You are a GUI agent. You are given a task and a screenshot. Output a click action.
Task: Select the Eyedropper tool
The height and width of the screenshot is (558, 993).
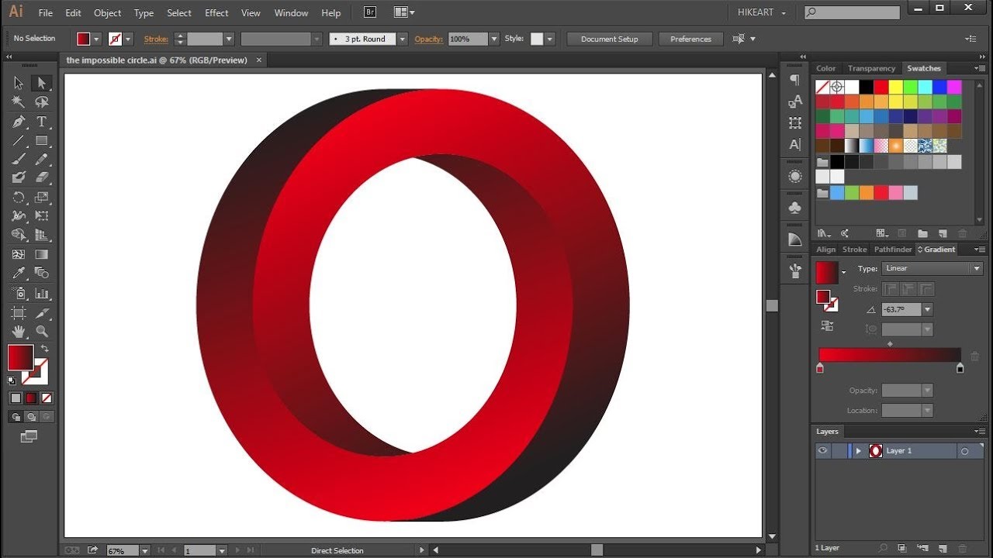(19, 274)
